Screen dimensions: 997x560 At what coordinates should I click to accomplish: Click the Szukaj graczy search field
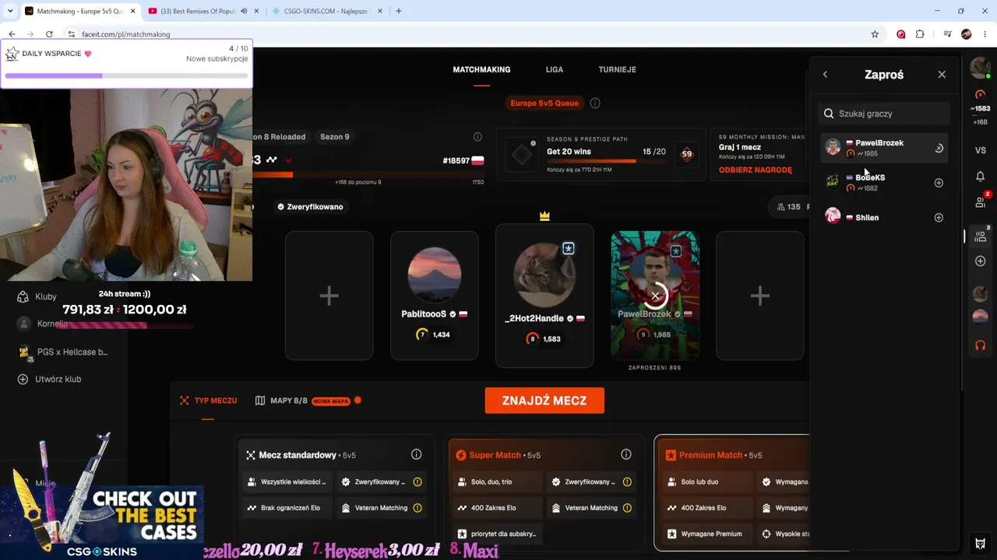pyautogui.click(x=884, y=114)
